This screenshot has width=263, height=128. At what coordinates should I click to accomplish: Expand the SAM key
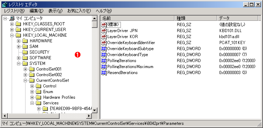[x=19, y=47]
